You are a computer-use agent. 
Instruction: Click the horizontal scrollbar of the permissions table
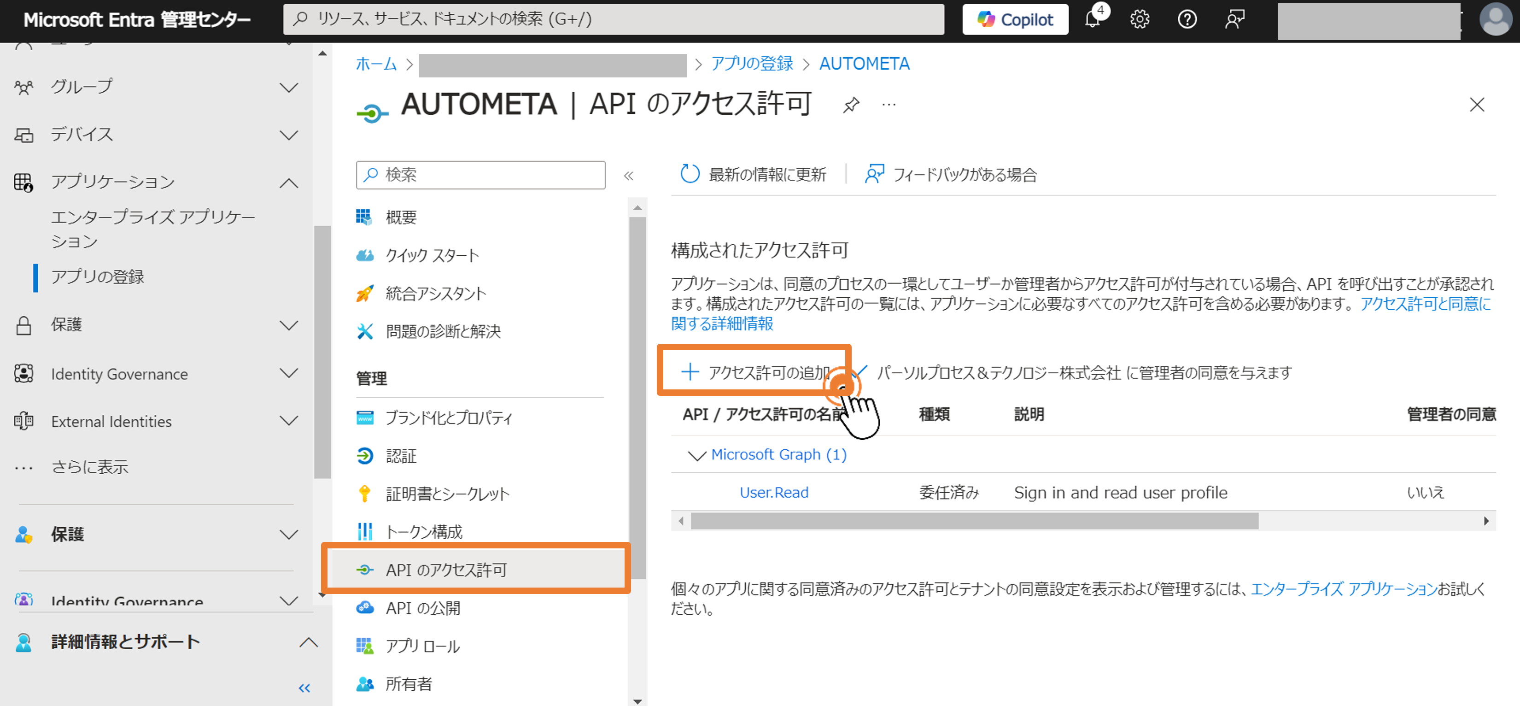974,521
